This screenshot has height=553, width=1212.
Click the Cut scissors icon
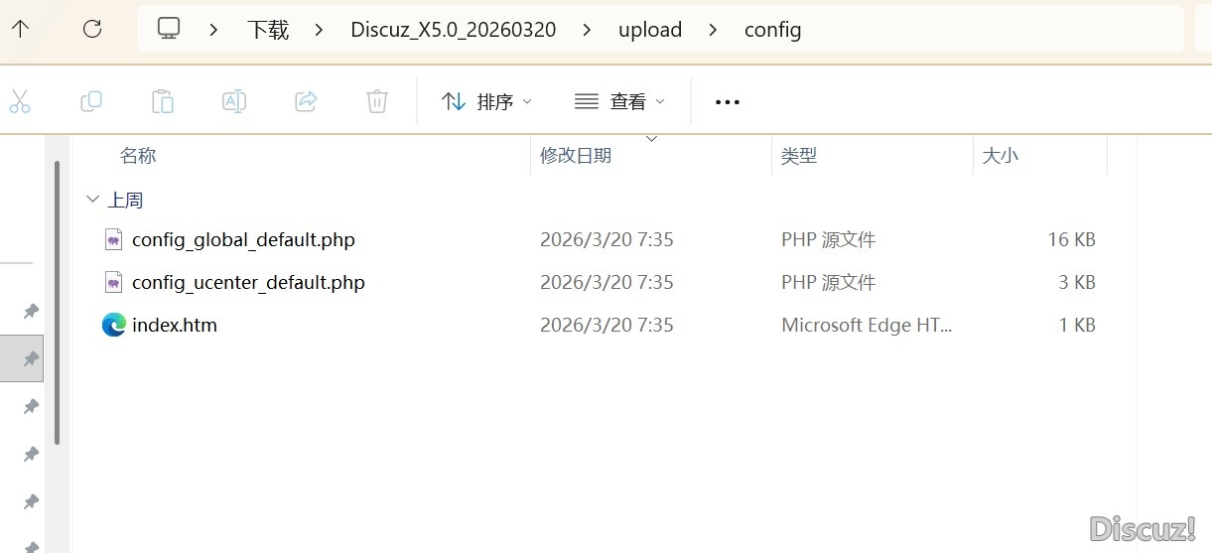pyautogui.click(x=19, y=101)
